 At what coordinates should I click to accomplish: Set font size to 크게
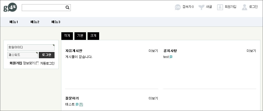point(93,36)
